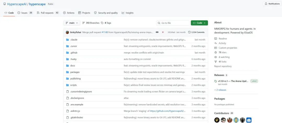Open the packages folder
This screenshot has width=282, height=123.
75,72
